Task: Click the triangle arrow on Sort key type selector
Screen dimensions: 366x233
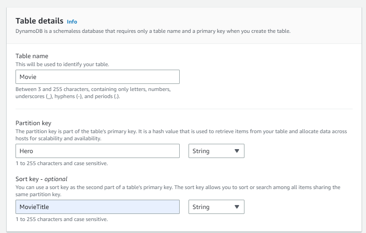Action: click(x=237, y=207)
